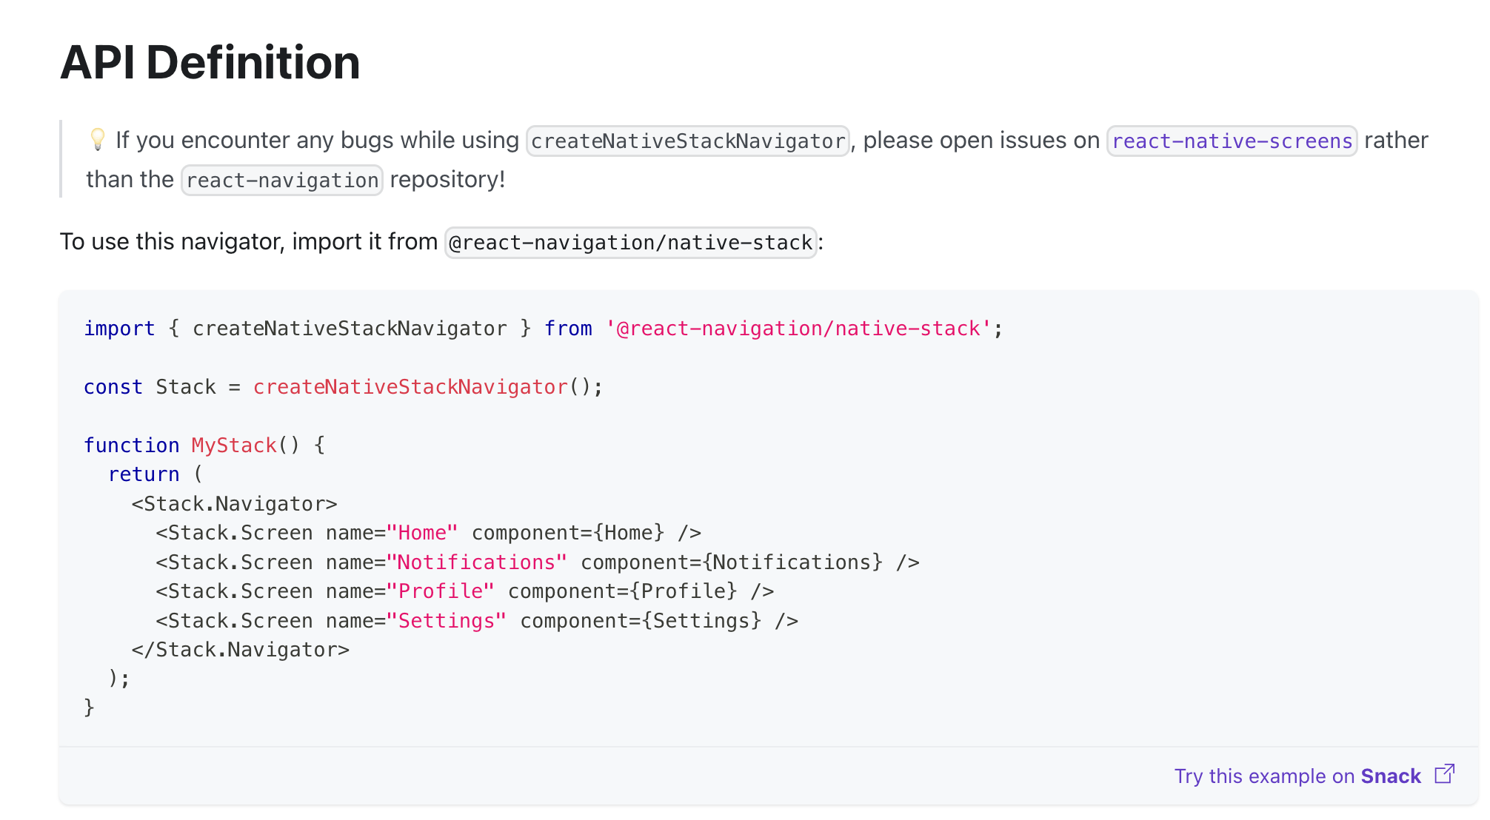
Task: Click the const keyword in the code block
Action: 113,387
